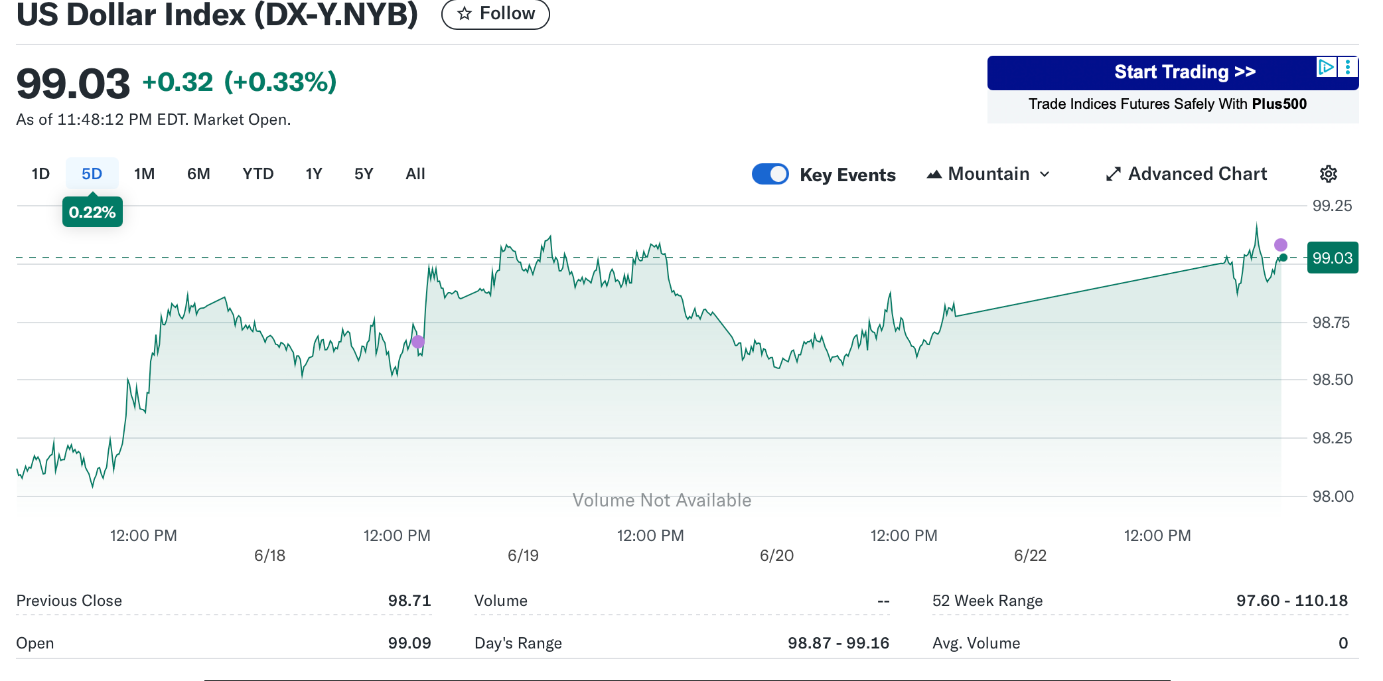Choose the YTD time range
1383x681 pixels.
pos(258,174)
